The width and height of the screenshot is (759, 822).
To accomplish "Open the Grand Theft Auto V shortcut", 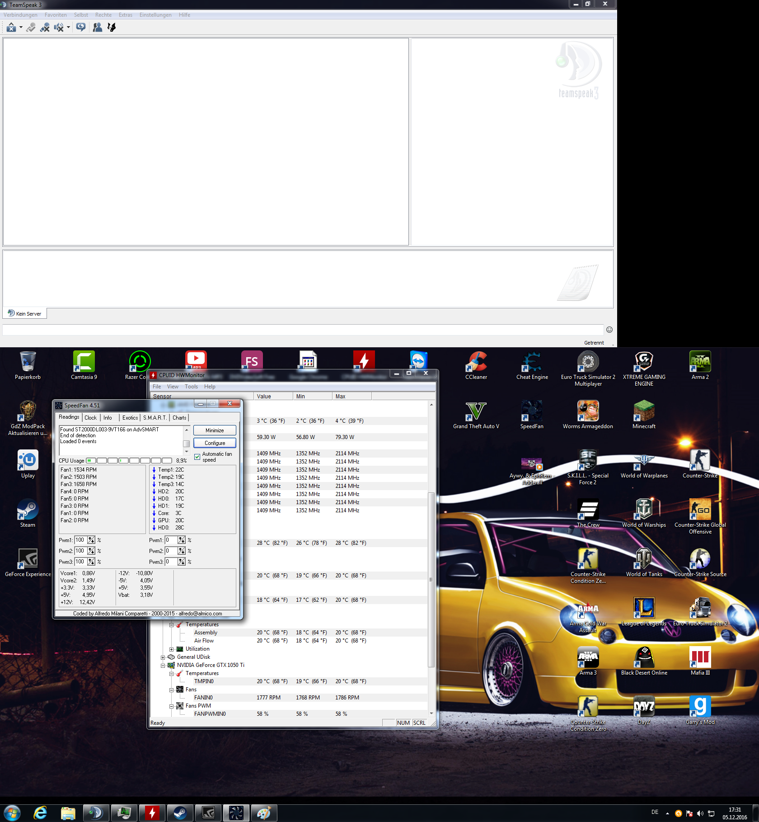I will (x=476, y=415).
